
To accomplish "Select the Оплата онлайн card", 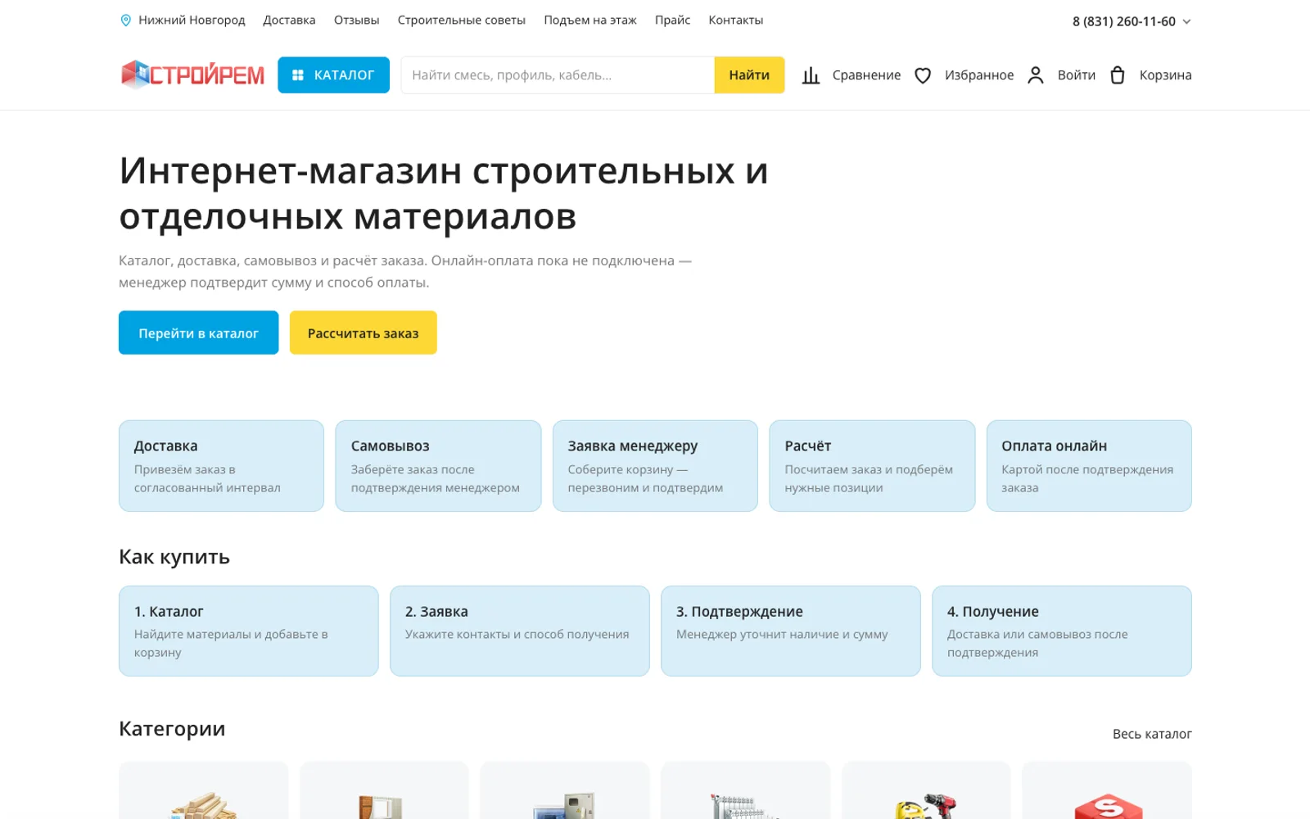I will 1089,466.
